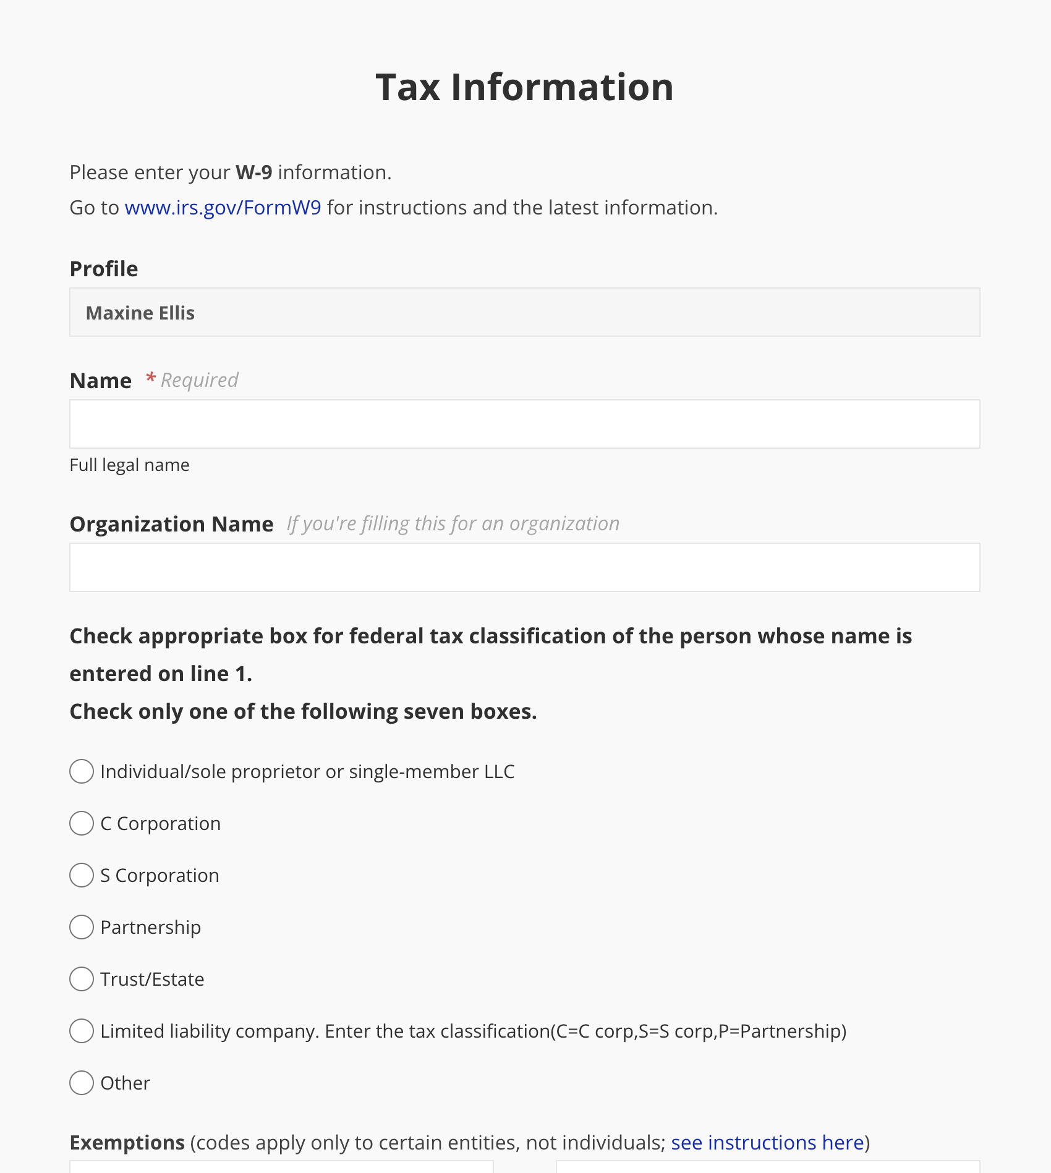Pick the Partnership radio option
The width and height of the screenshot is (1051, 1173).
point(82,927)
